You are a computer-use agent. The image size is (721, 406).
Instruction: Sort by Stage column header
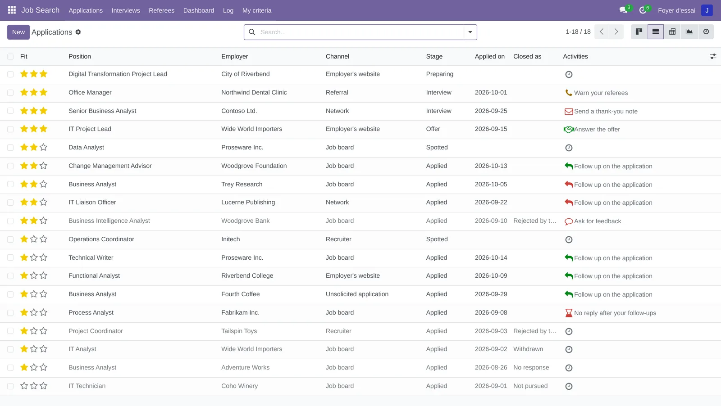coord(434,56)
